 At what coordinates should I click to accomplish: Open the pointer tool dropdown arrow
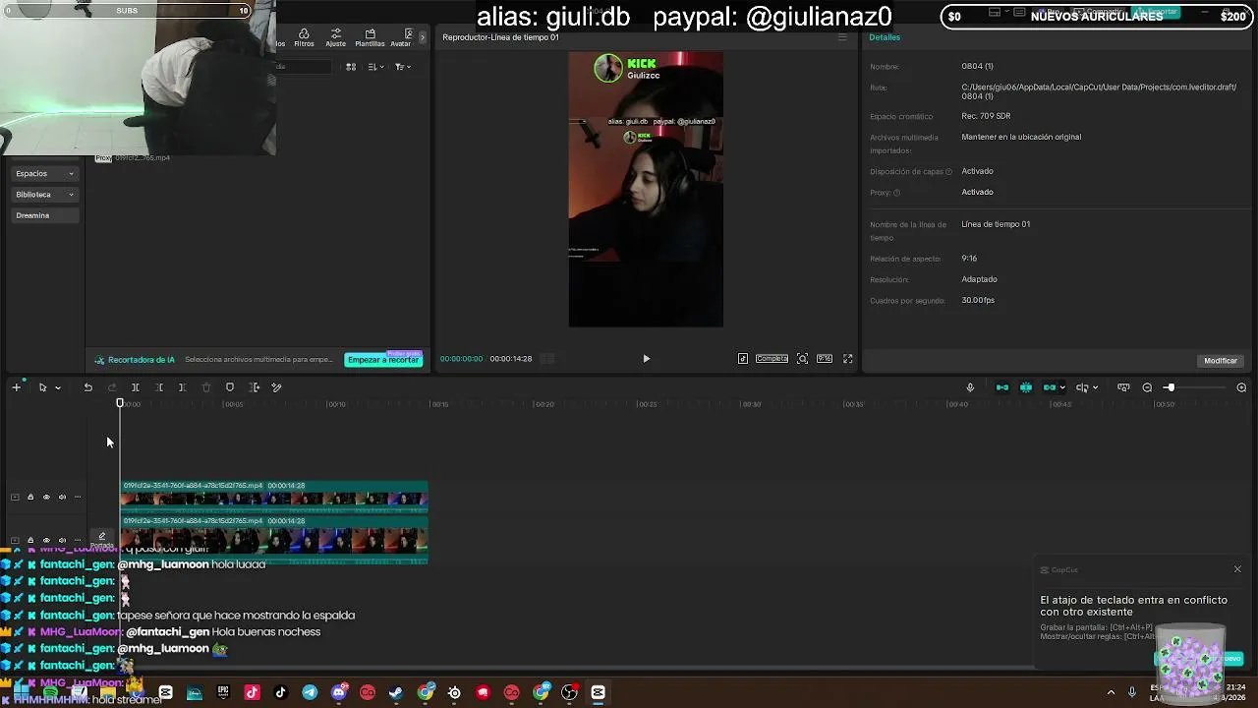click(x=58, y=387)
